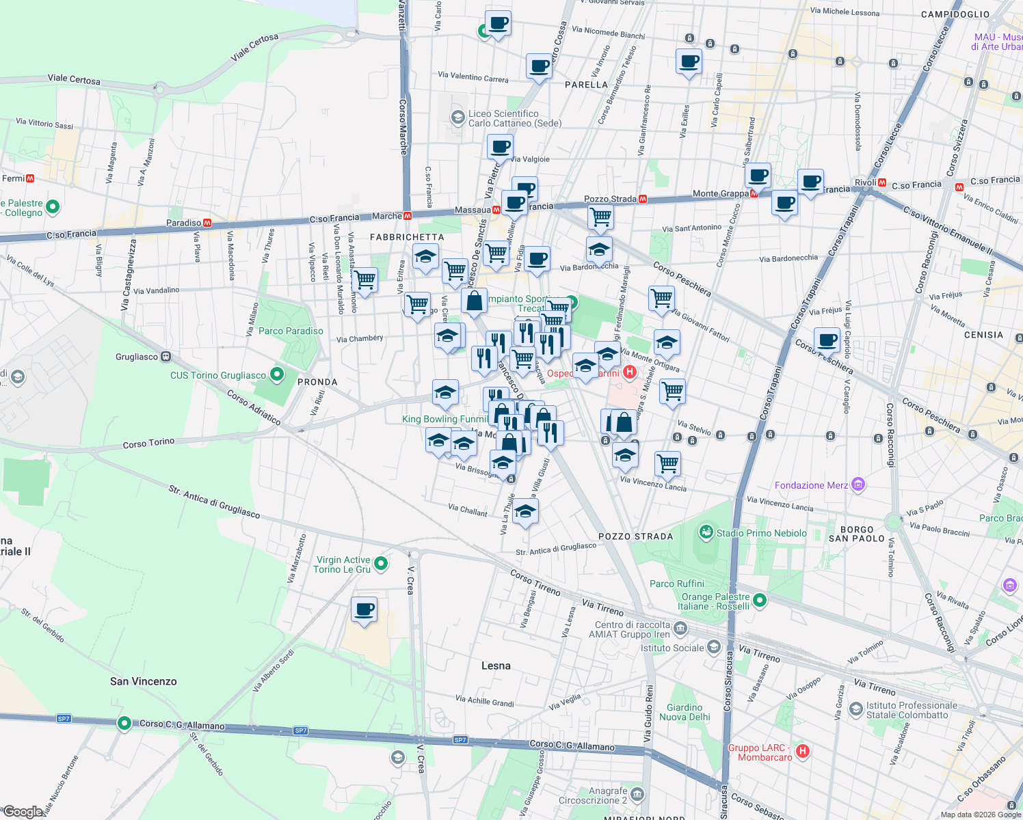Click the cafe marker at top near Via Carlo
The image size is (1023, 820).
click(498, 24)
